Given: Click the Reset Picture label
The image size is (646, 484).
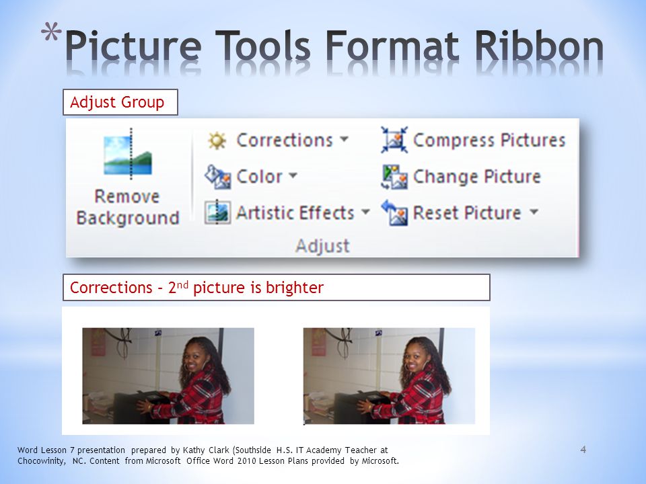Looking at the screenshot, I should 467,213.
